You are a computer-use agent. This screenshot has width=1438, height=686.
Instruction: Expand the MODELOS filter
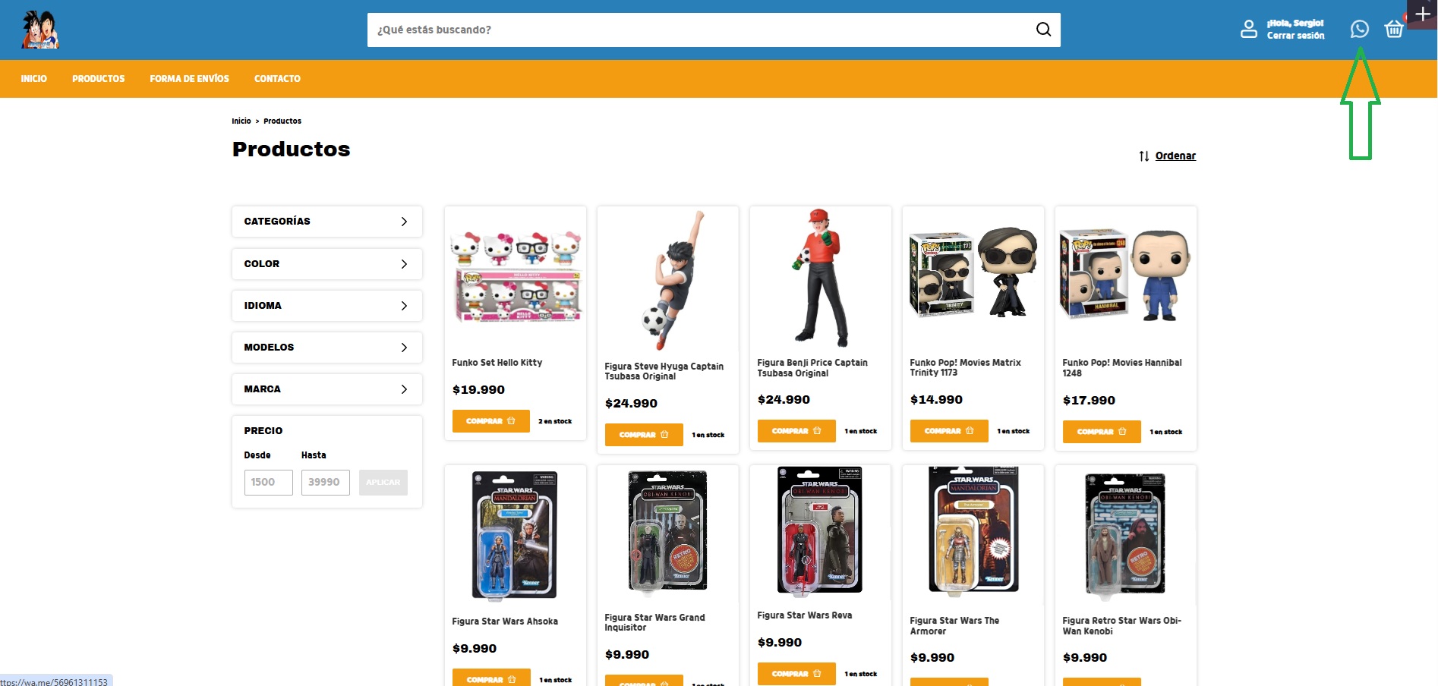(x=327, y=348)
